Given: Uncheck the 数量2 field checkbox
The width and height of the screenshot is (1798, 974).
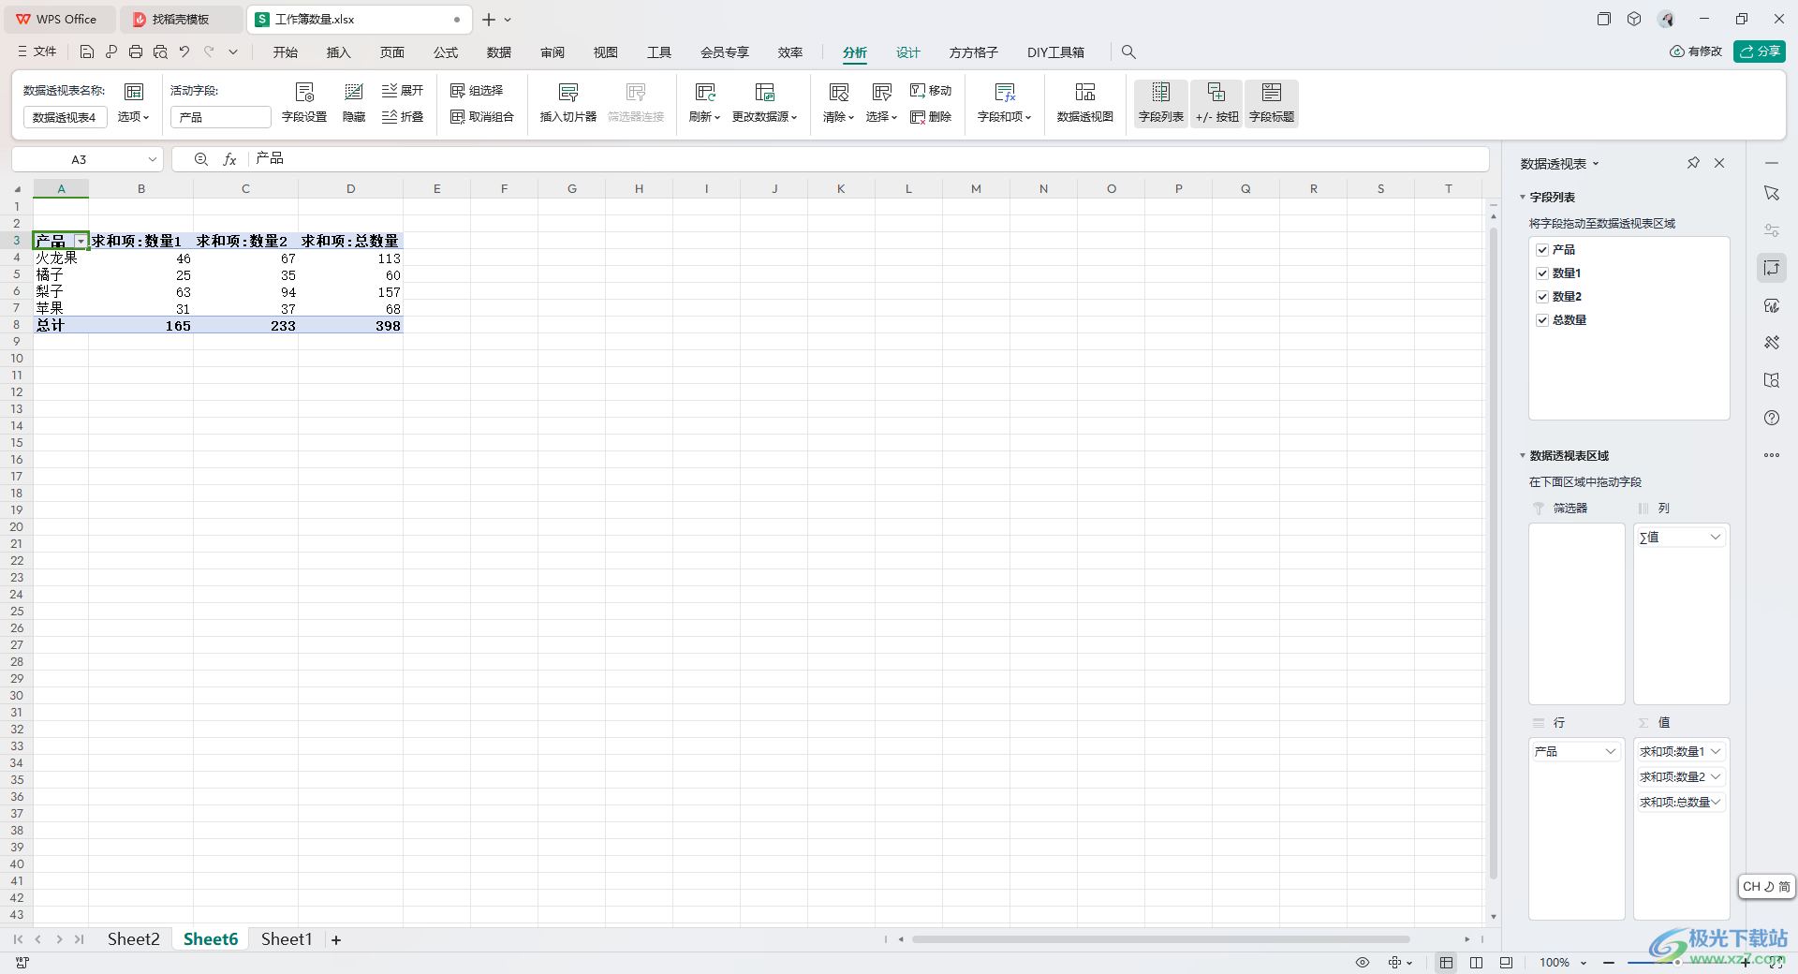Looking at the screenshot, I should coord(1542,297).
